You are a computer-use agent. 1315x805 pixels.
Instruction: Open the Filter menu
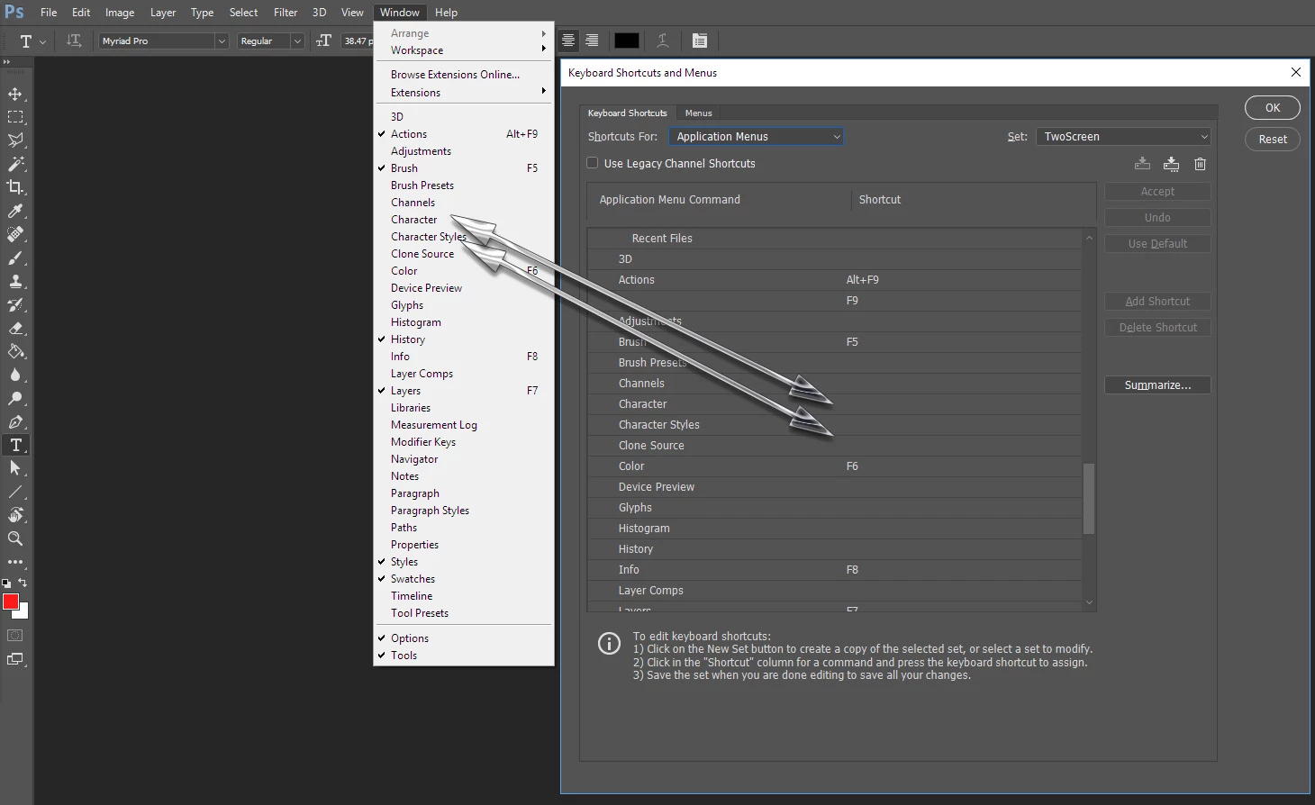tap(286, 13)
